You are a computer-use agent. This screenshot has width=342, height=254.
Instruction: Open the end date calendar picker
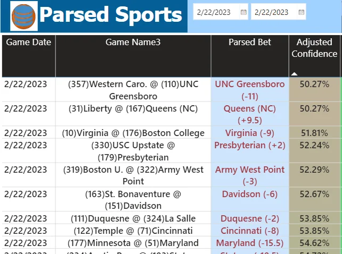(301, 12)
